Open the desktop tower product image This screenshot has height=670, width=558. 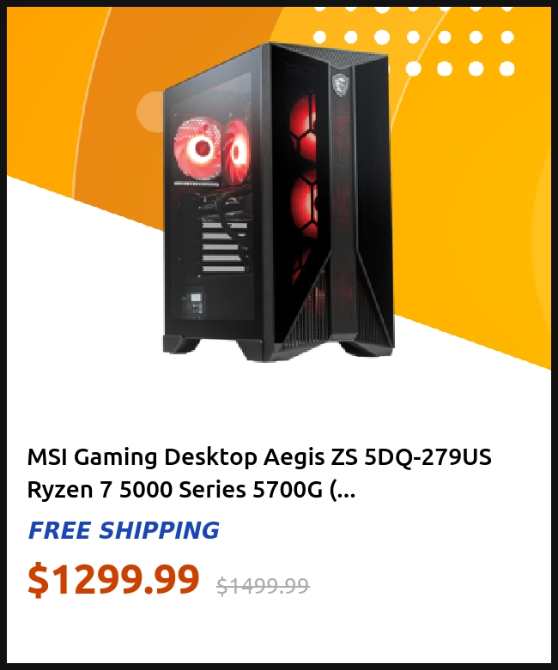[x=278, y=202]
